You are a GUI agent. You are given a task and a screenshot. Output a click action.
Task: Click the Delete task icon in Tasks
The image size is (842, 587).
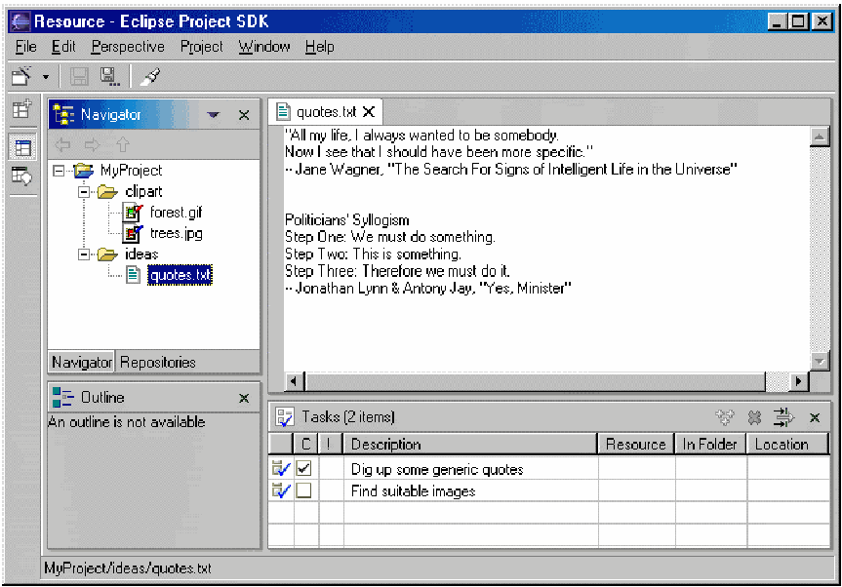click(x=754, y=417)
